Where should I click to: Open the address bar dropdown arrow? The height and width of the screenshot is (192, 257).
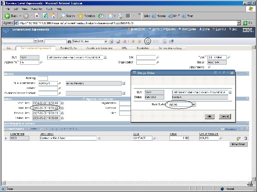point(239,23)
